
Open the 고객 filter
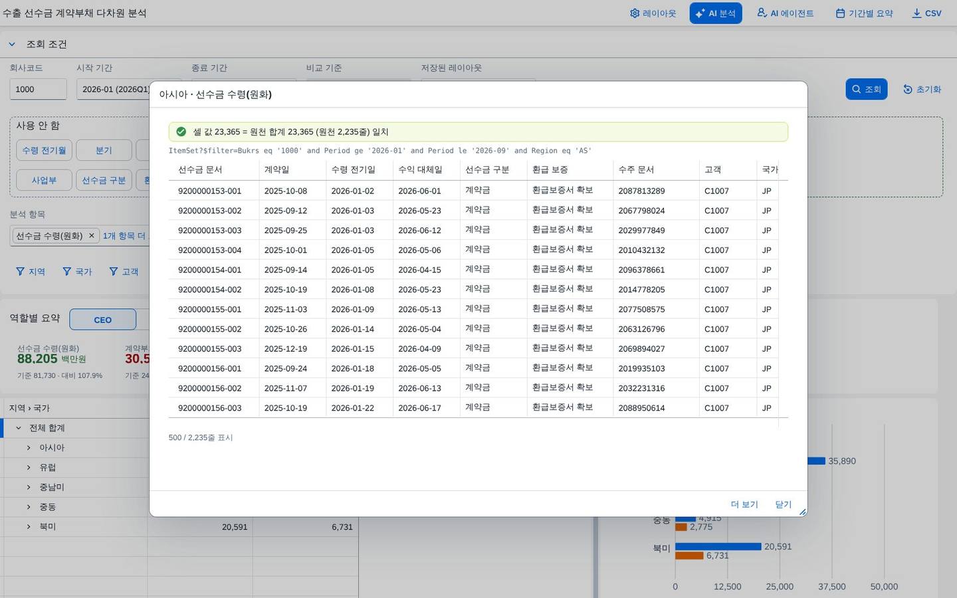click(124, 272)
